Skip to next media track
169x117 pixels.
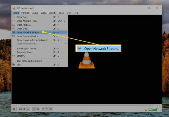tap(28, 109)
